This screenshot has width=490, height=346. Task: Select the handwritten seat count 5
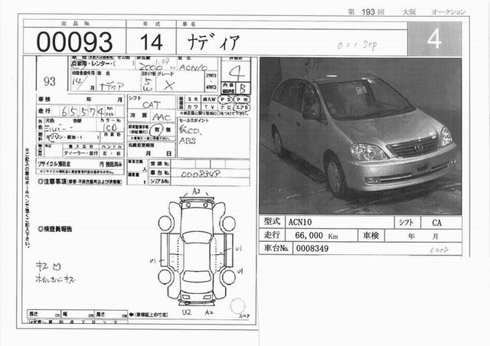pos(148,81)
